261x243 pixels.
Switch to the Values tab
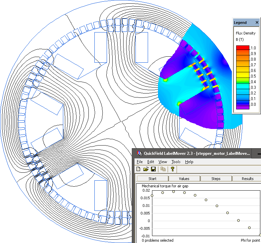click(184, 179)
